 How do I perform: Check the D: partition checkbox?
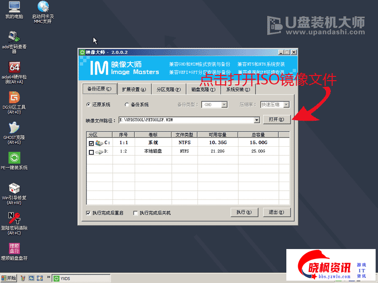pos(90,152)
